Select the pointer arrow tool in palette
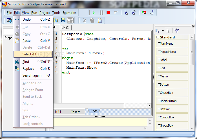The image size is (197, 139). (168, 31)
